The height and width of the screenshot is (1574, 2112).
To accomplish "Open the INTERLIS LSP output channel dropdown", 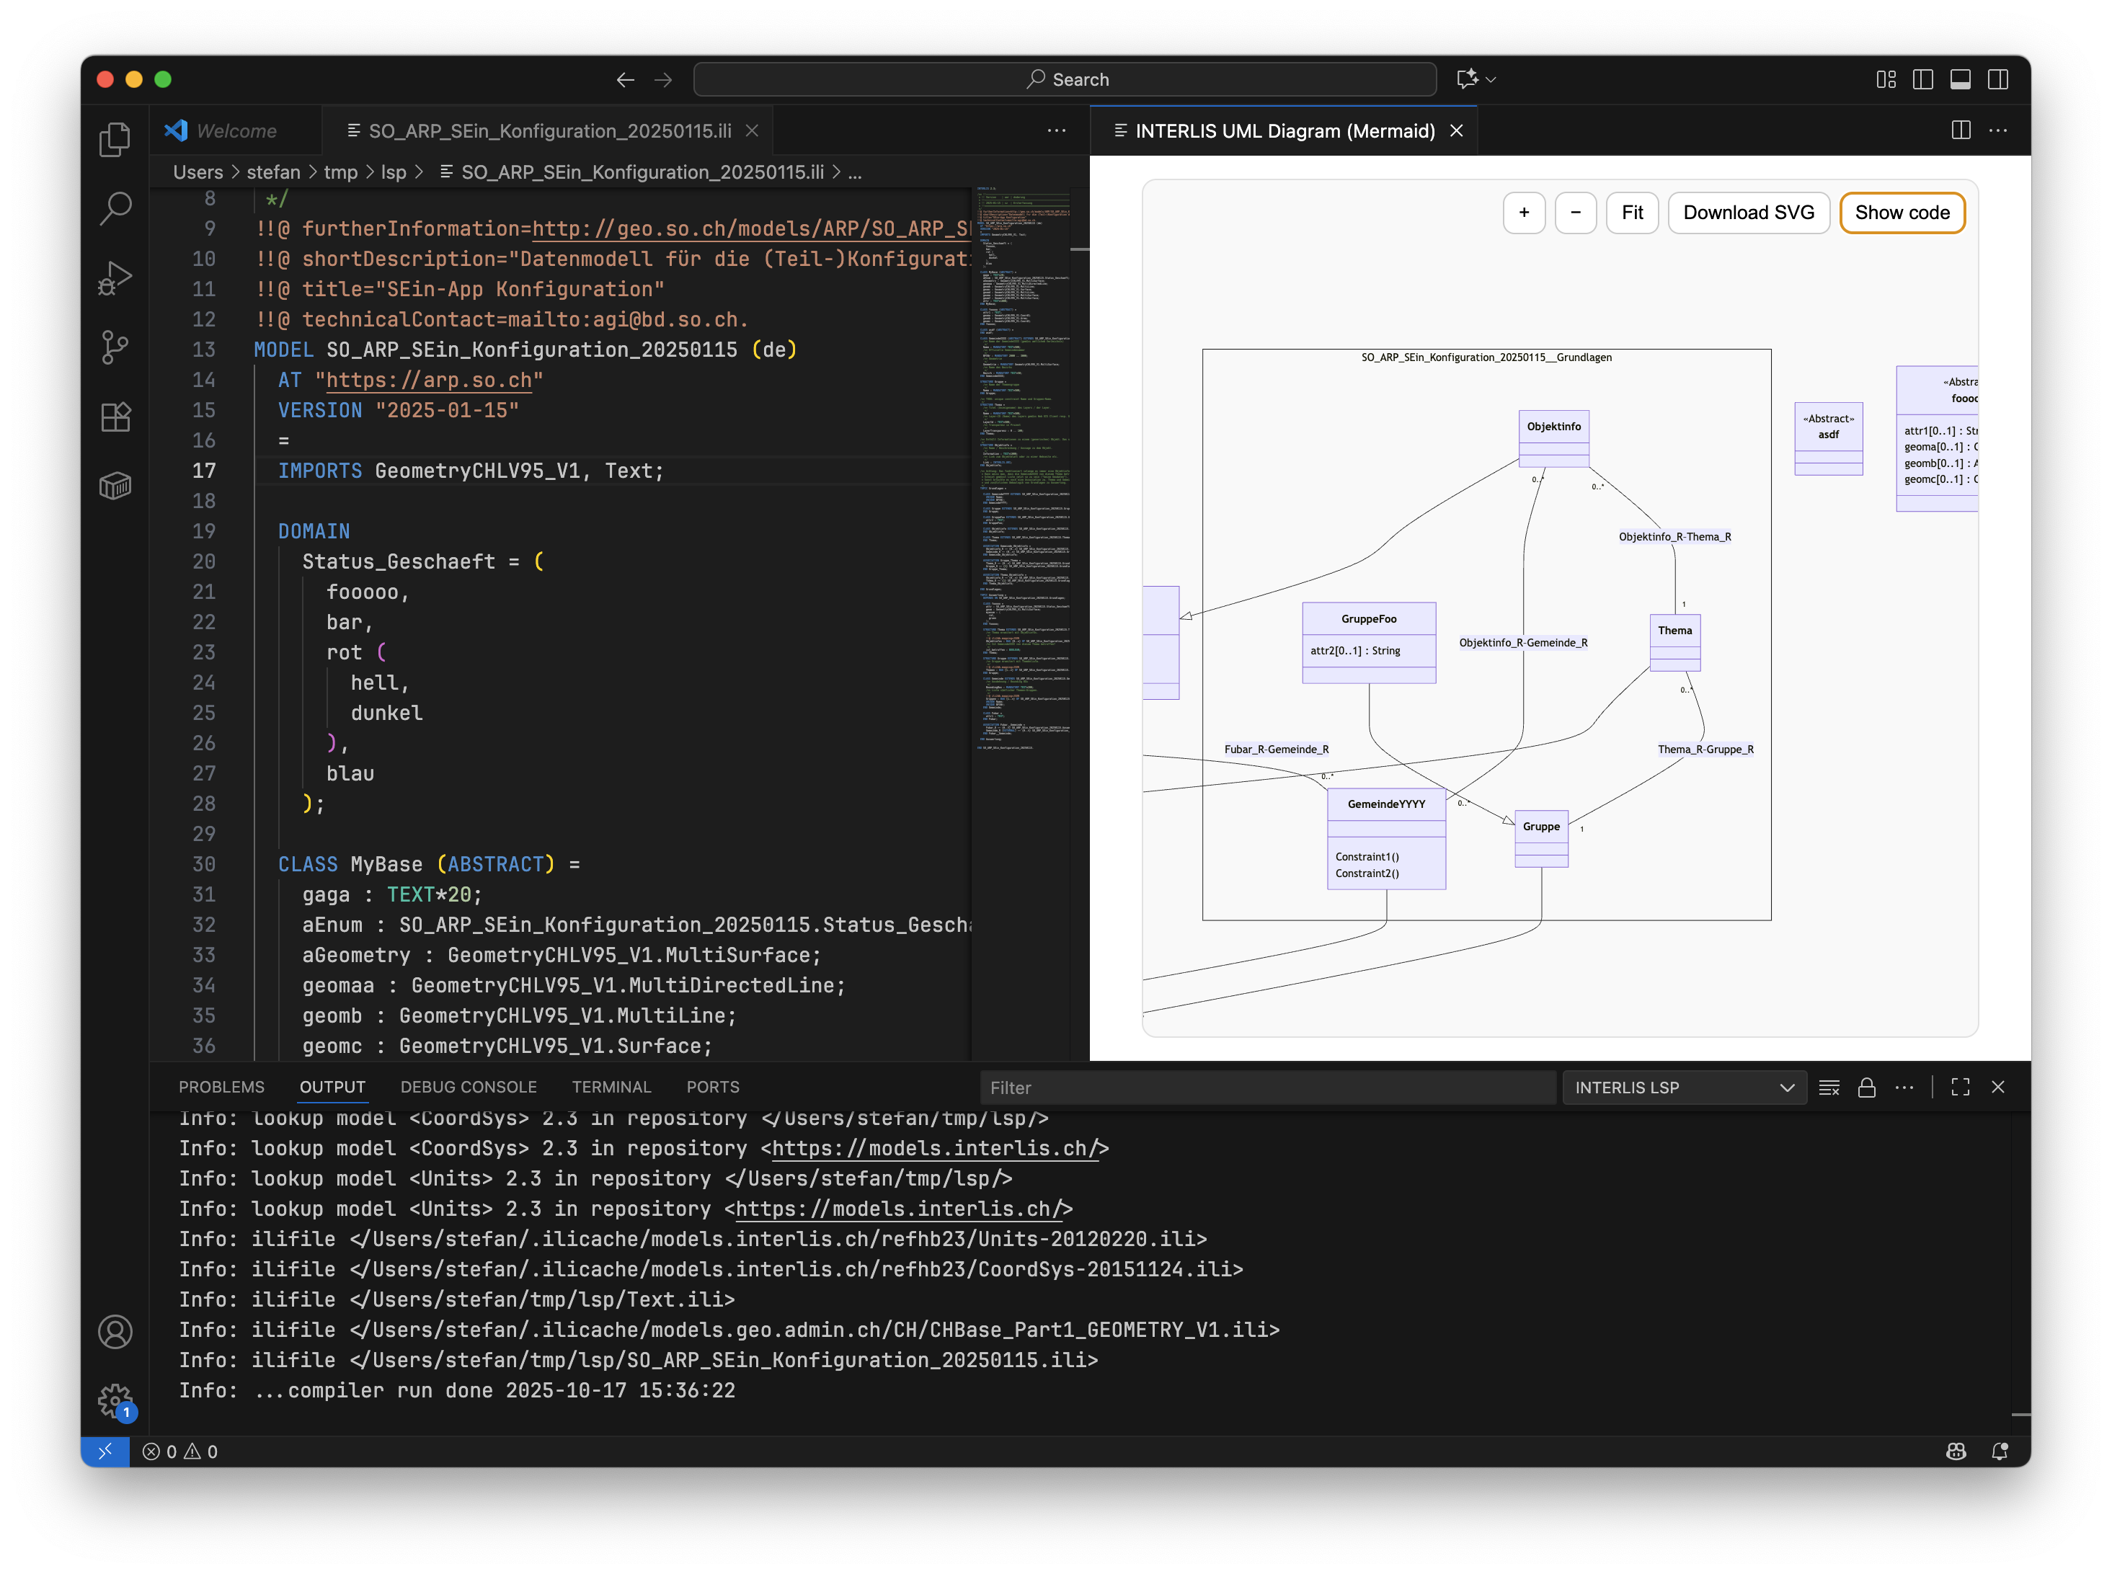I will [1683, 1087].
